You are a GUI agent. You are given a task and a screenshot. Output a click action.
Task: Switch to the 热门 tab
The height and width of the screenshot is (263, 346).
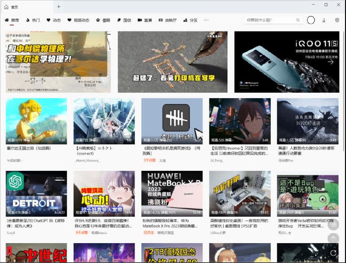tap(33, 20)
